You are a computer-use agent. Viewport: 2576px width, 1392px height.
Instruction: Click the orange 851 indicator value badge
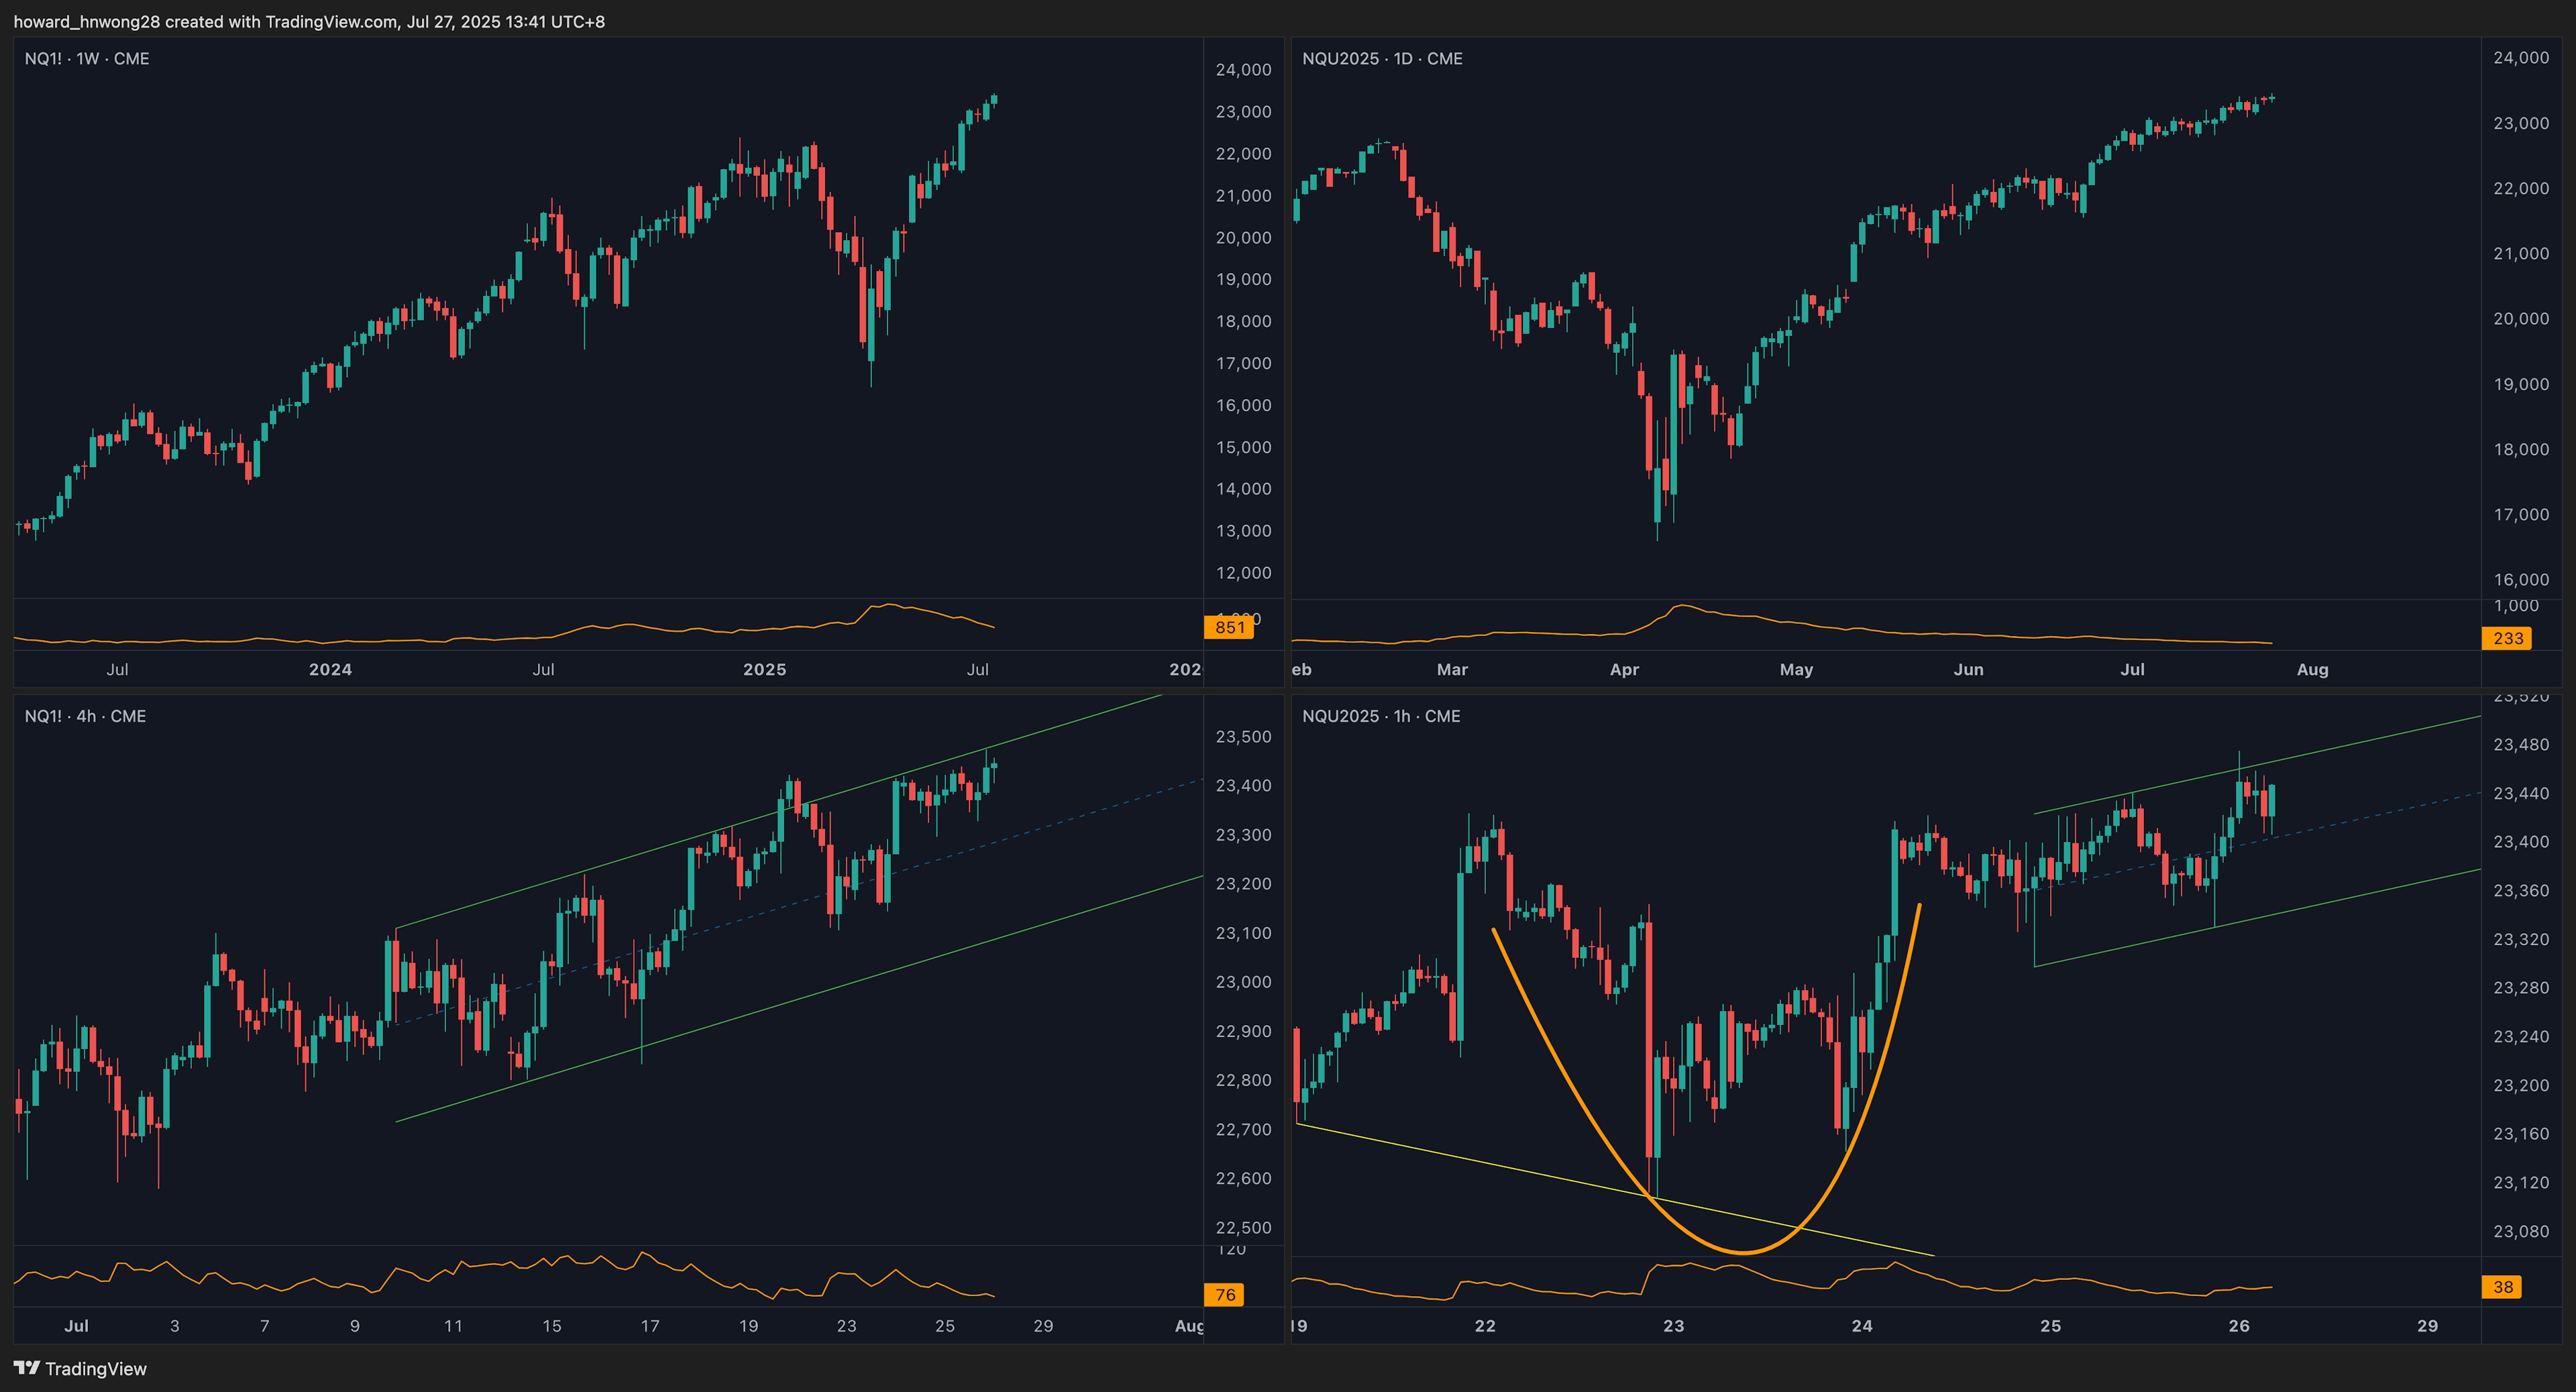[x=1229, y=627]
